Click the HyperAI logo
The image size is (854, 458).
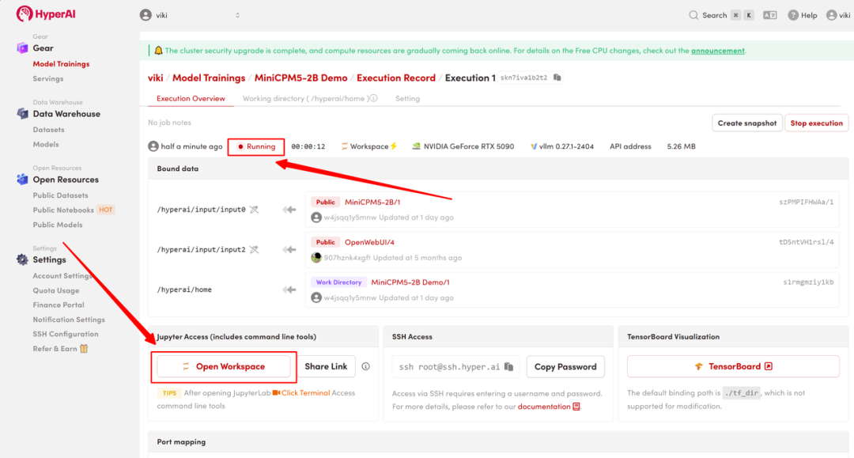46,13
